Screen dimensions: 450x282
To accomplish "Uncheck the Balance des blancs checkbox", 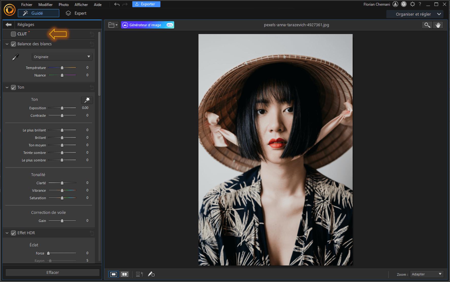I will click(x=13, y=44).
